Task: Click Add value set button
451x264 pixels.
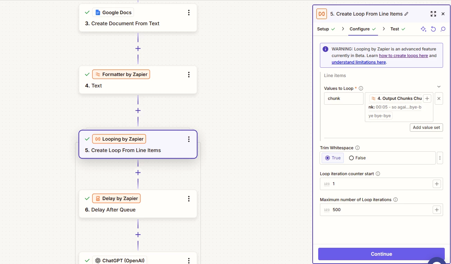Action: click(426, 128)
